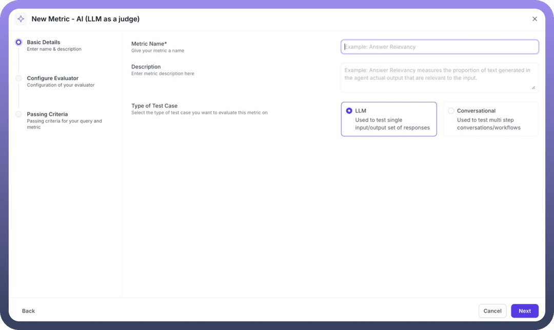Click the 'Type of Test Case' label
This screenshot has height=330, width=554.
[x=154, y=106]
